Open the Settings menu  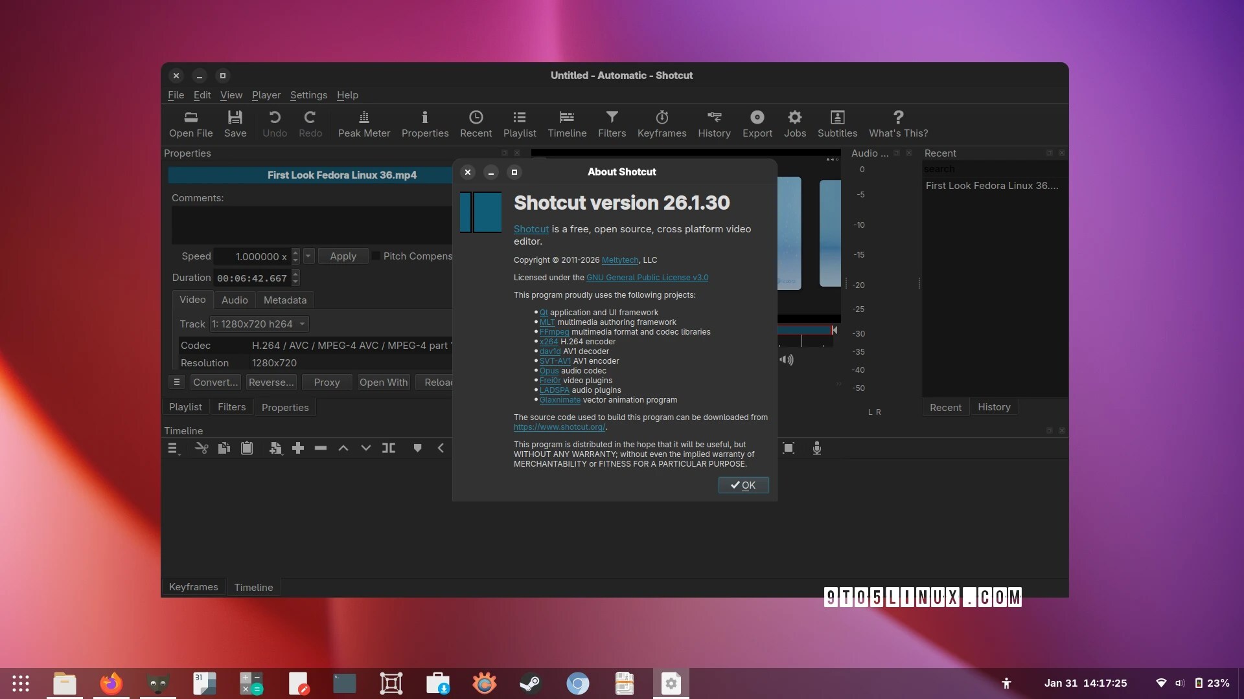pos(308,95)
